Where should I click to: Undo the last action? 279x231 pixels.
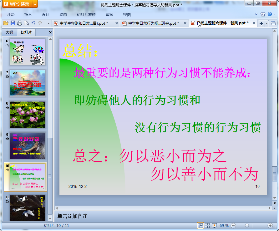(x=33, y=23)
